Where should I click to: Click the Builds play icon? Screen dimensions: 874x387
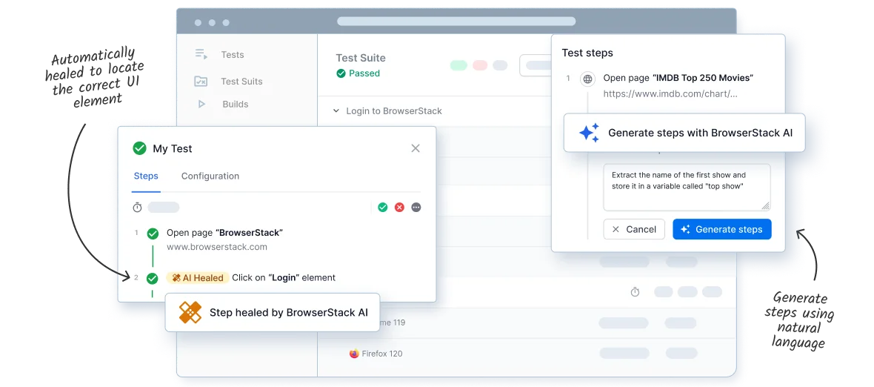point(201,105)
